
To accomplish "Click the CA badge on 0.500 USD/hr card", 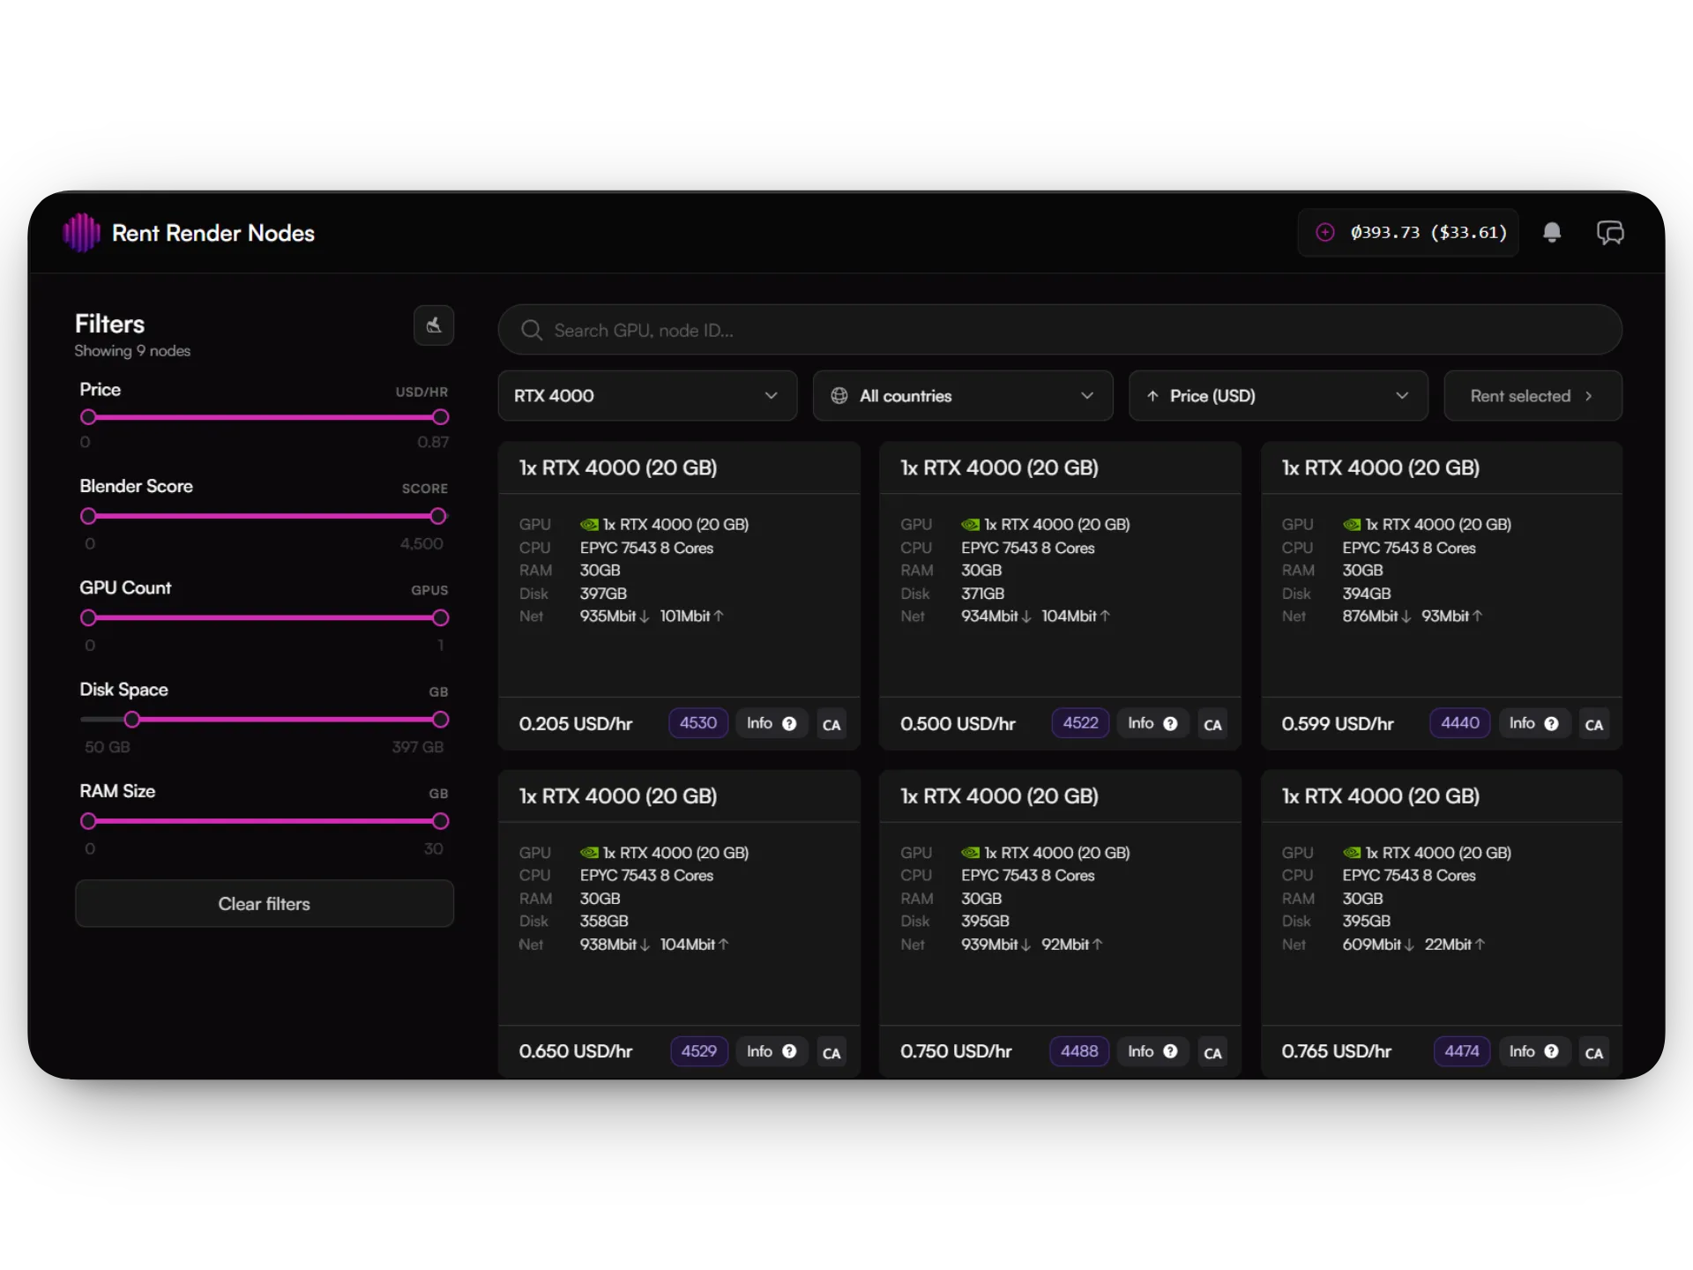I will 1212,725.
